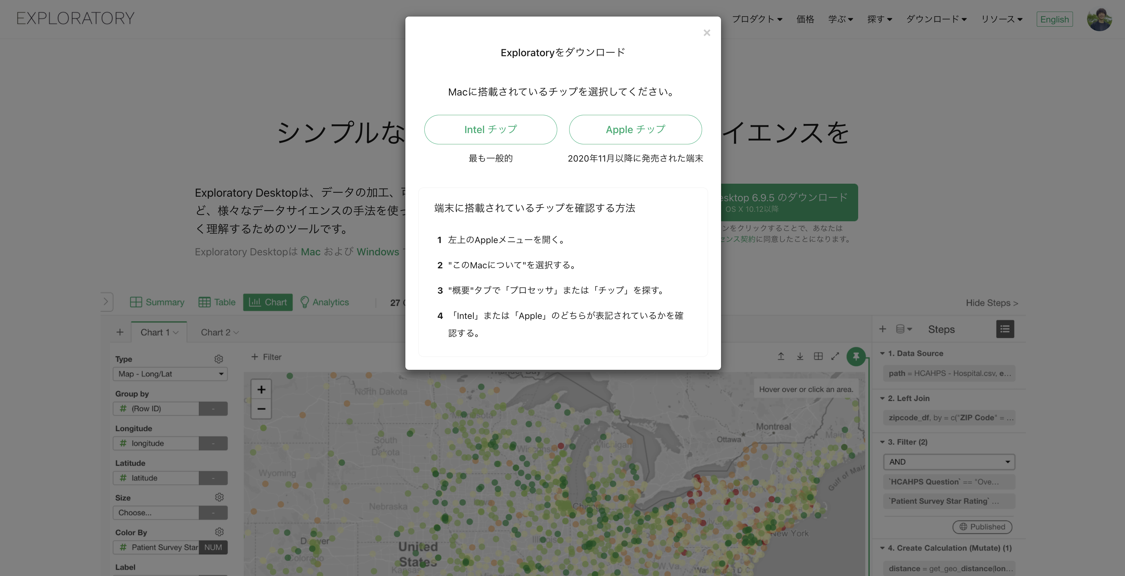
Task: Click Hide Steps
Action: (x=992, y=303)
